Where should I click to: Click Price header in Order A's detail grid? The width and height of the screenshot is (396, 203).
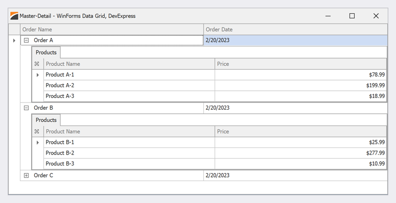(x=300, y=64)
